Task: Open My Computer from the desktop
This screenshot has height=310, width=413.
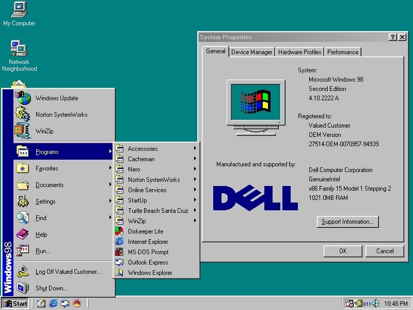Action: click(18, 10)
